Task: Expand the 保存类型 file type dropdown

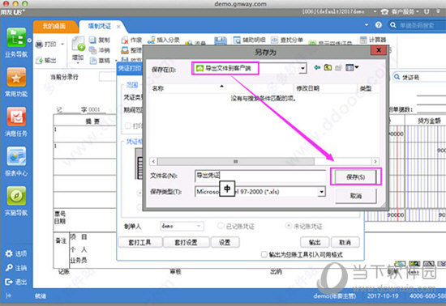Action: (x=321, y=192)
